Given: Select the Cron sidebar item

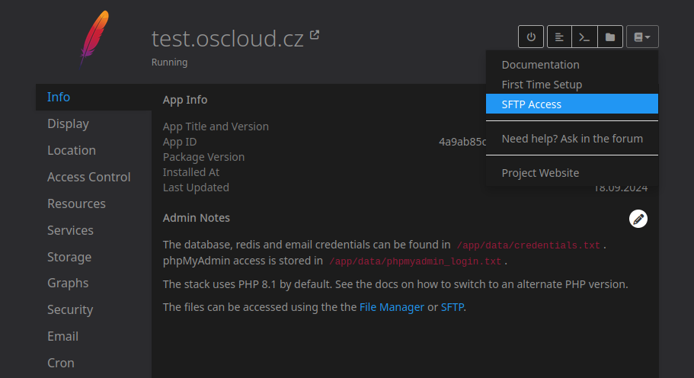Looking at the screenshot, I should coord(61,363).
